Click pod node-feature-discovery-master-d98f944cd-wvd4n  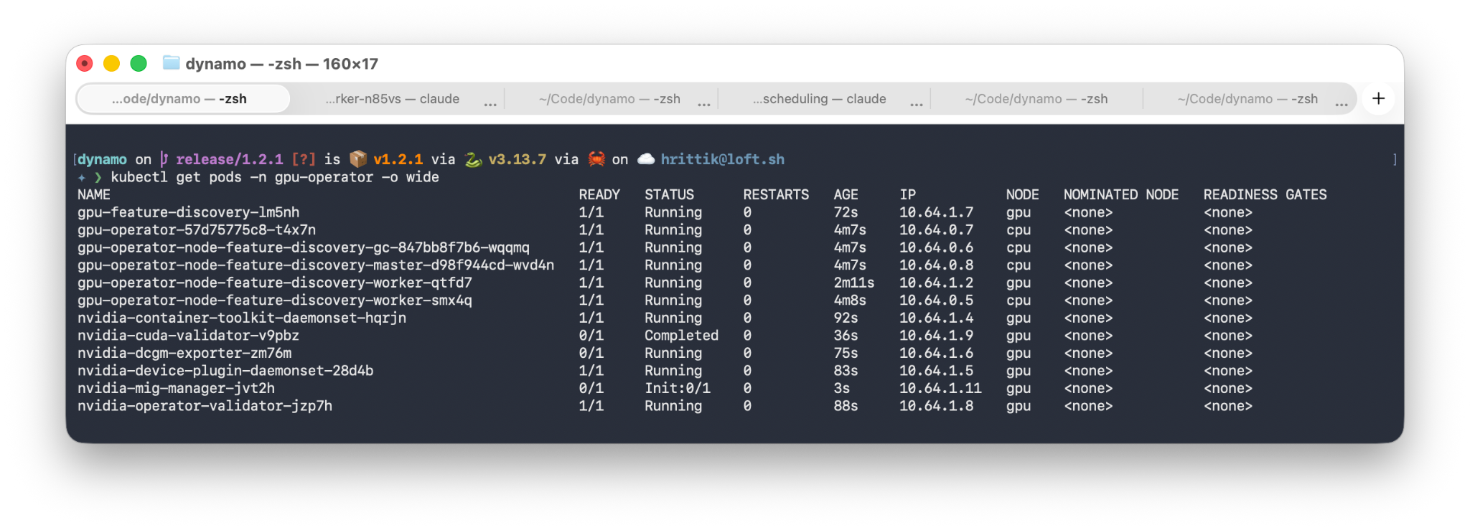(x=316, y=265)
